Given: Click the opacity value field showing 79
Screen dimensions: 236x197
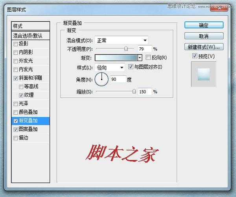Looking at the screenshot, I should tap(144, 49).
